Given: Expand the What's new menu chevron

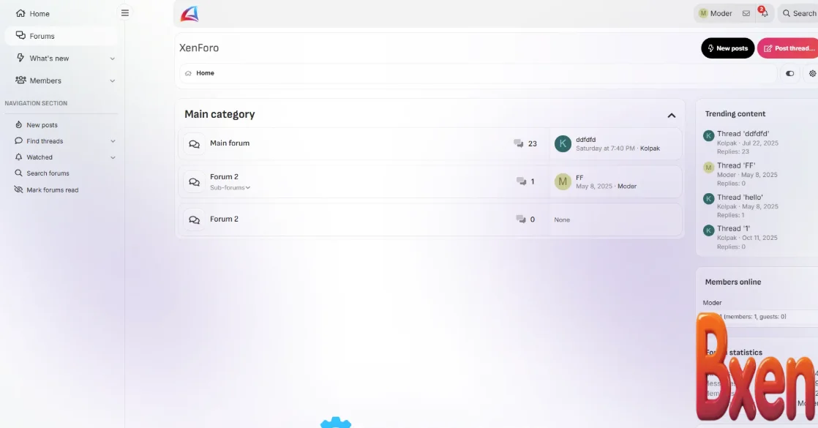Looking at the screenshot, I should pos(113,59).
